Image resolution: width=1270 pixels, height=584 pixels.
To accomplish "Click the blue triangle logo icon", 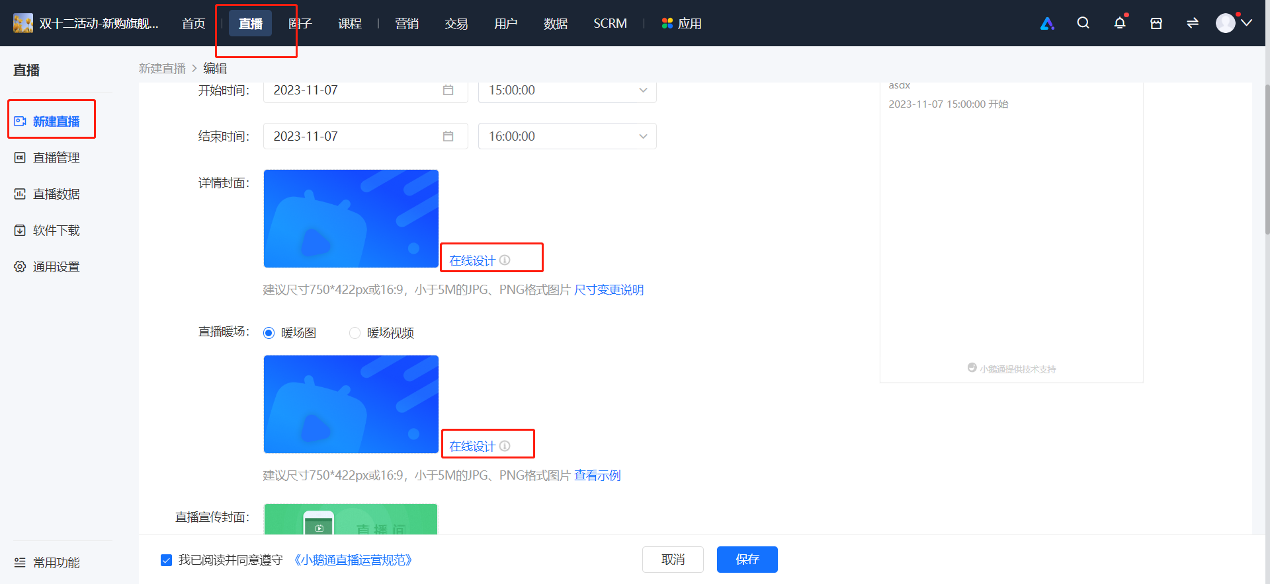I will tap(1047, 24).
